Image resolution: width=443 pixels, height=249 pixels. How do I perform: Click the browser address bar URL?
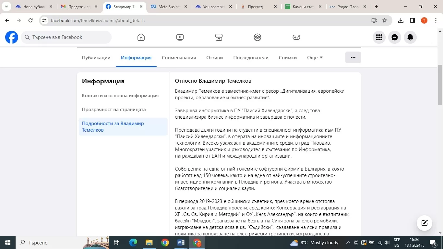point(98,20)
